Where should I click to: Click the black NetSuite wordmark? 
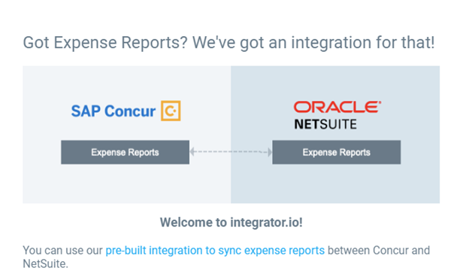325,124
